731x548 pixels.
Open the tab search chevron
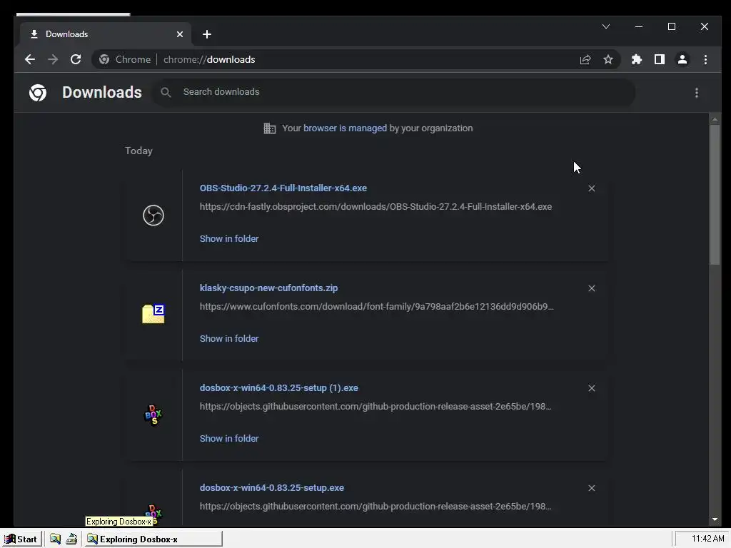tap(605, 26)
